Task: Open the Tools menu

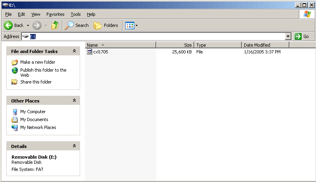Action: (75, 14)
